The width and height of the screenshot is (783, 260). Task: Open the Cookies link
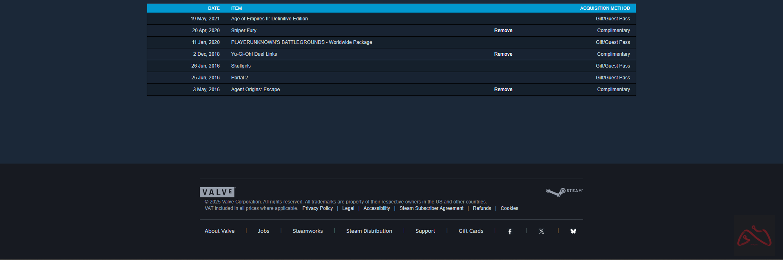(x=509, y=208)
